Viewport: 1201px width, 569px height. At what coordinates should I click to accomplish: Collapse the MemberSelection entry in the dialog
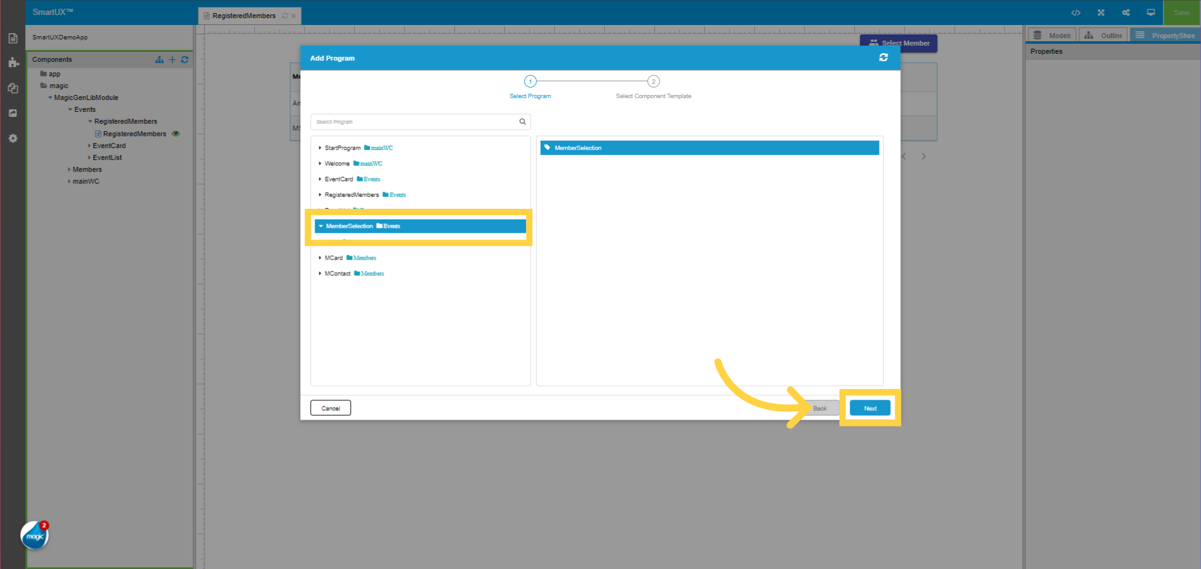coord(321,226)
